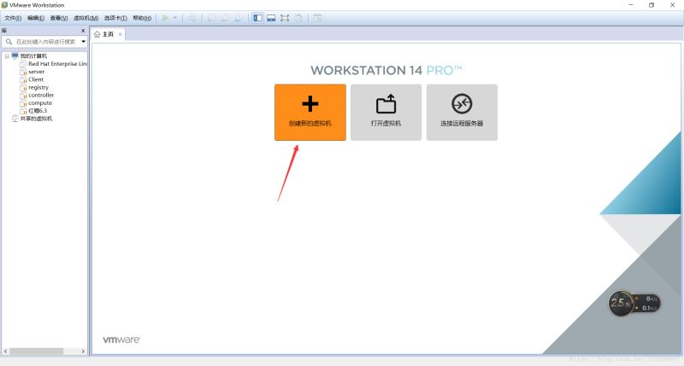Viewport: 684px width, 366px height.
Task: Click the Red Hat Enterprise VM icon
Action: point(24,64)
